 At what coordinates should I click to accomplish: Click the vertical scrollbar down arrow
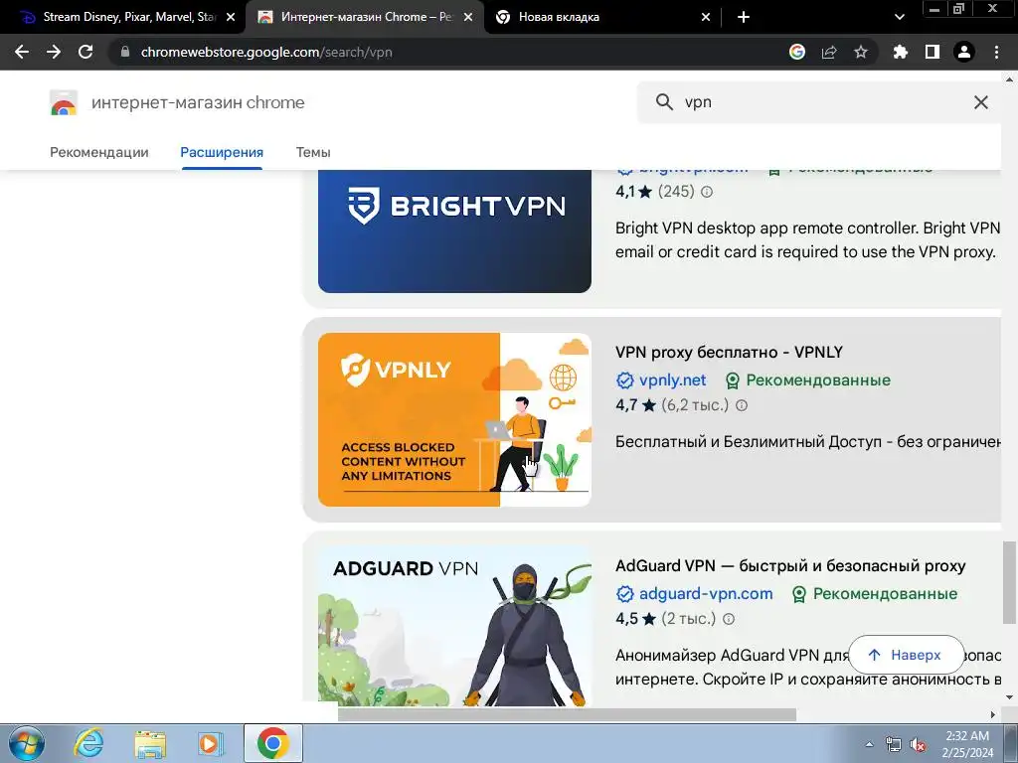pyautogui.click(x=1009, y=697)
